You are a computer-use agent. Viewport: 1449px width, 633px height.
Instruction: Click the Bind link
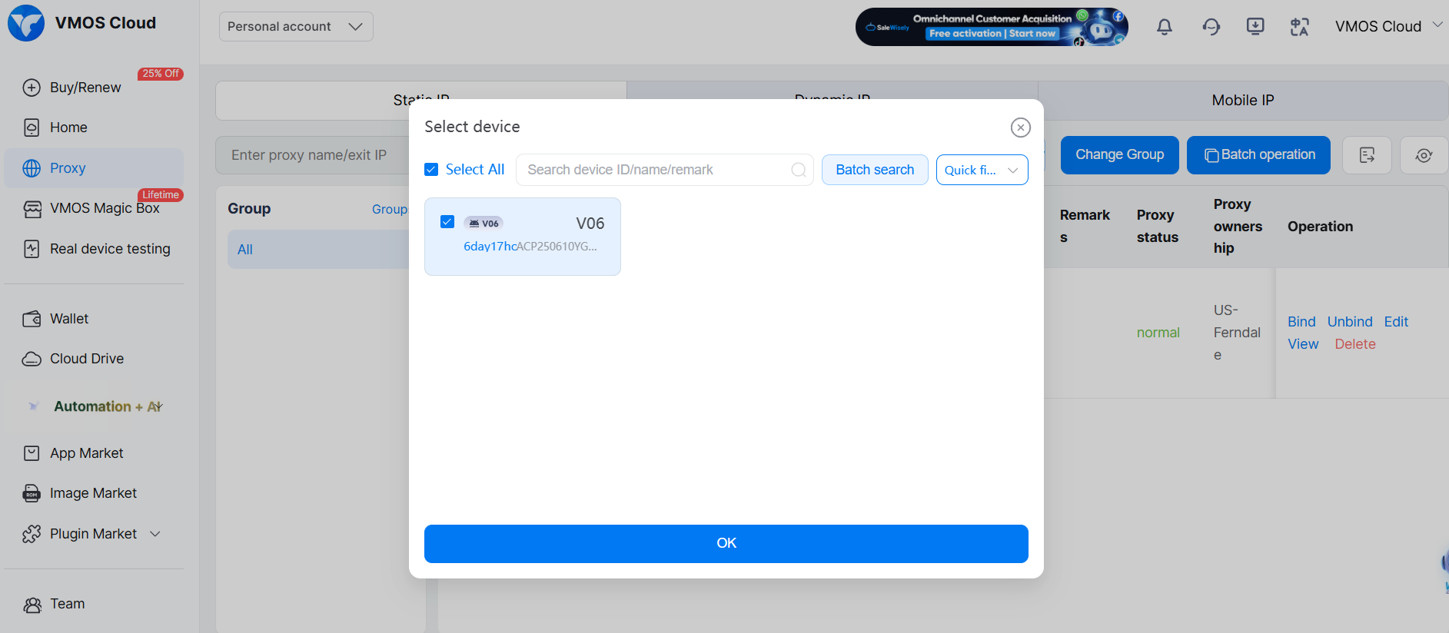(1301, 322)
